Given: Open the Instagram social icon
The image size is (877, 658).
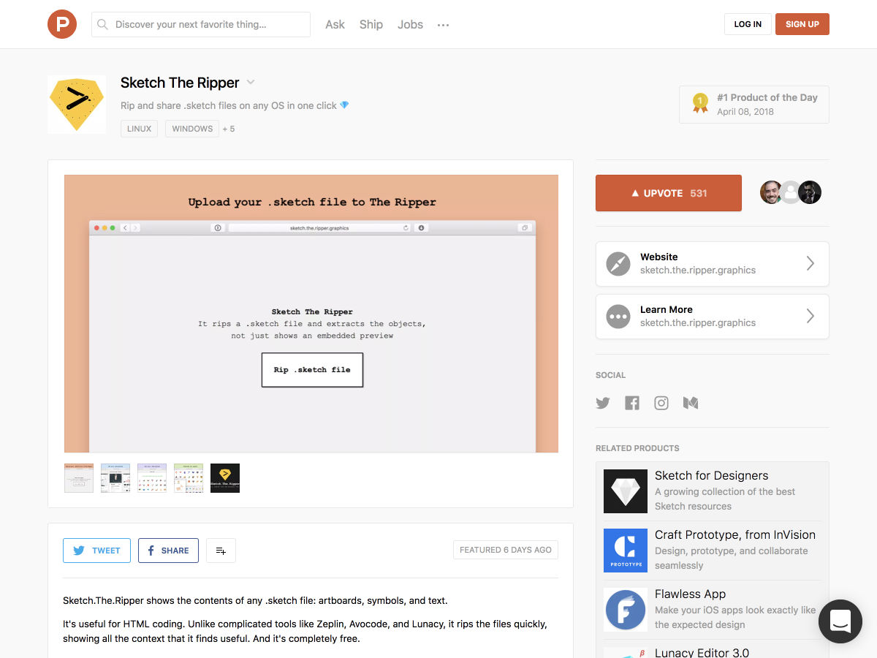Looking at the screenshot, I should click(x=661, y=403).
